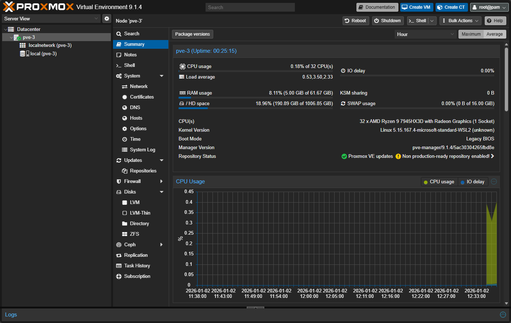This screenshot has height=323, width=511.
Task: Click the repository warning status arrow
Action: [x=492, y=156]
